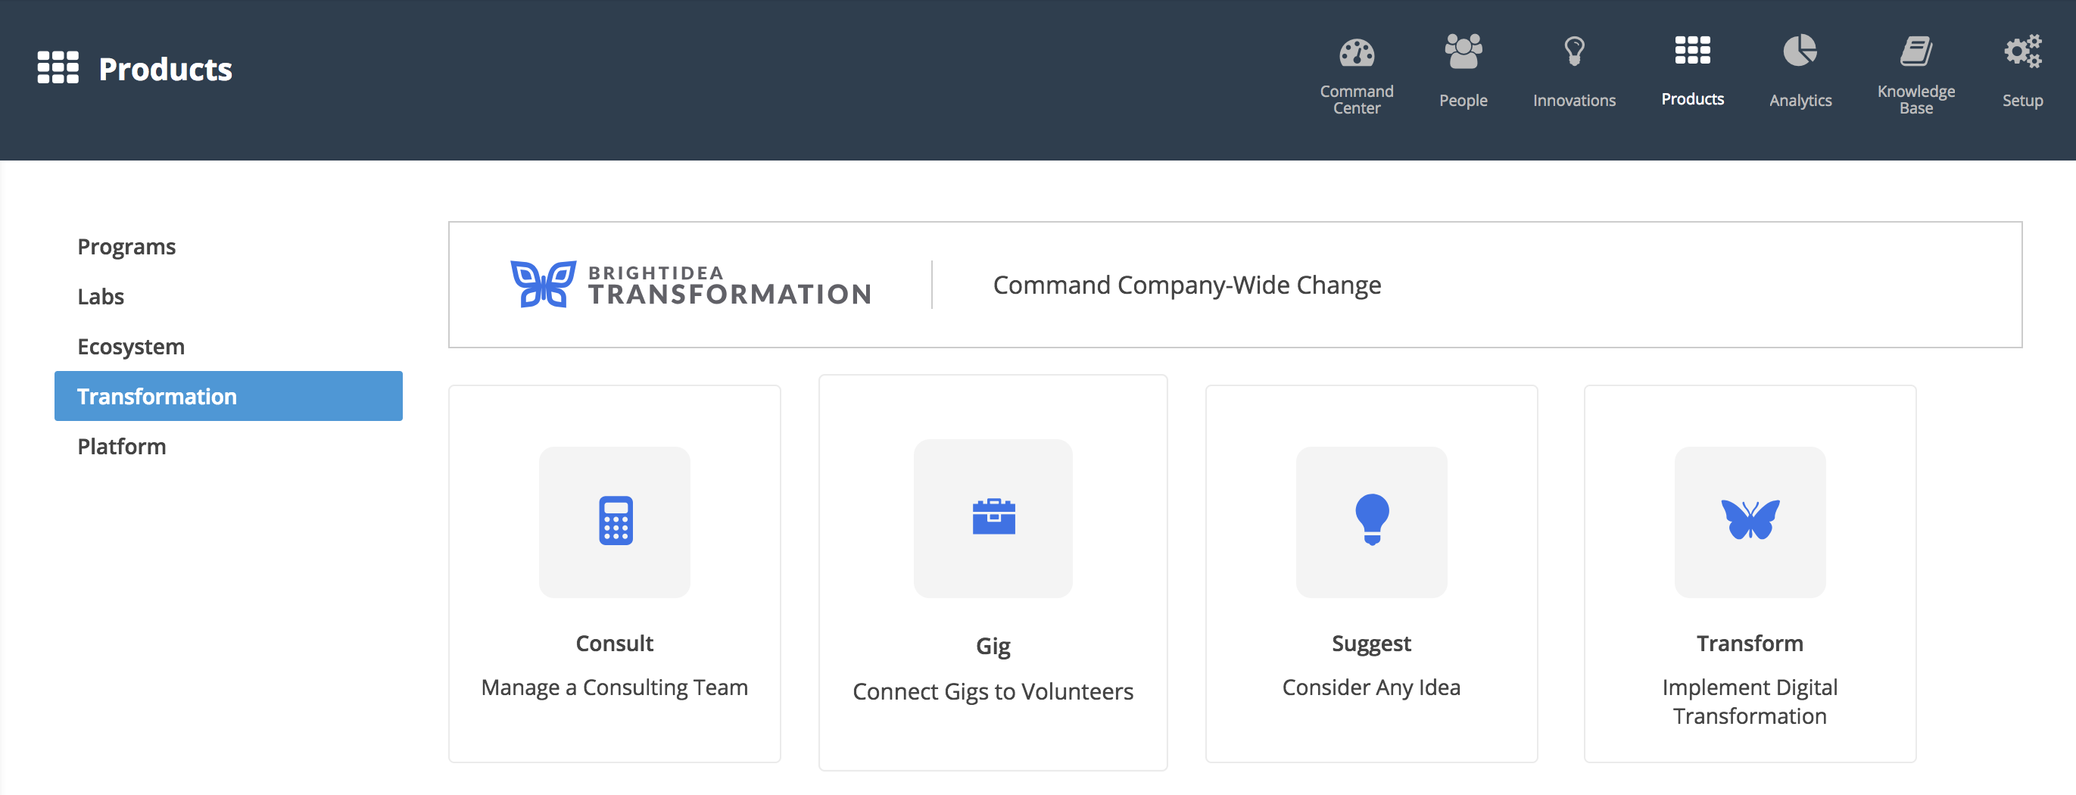Go to Setup nav label
The height and width of the screenshot is (795, 2076).
(2022, 100)
